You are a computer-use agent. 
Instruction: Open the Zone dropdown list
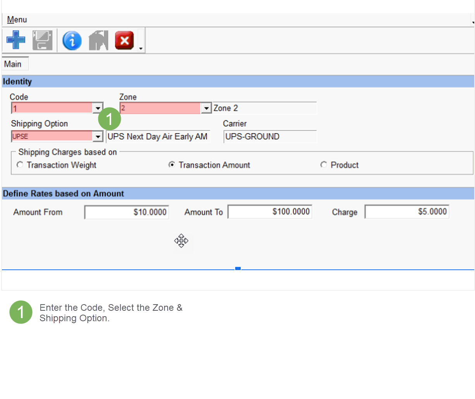[206, 108]
